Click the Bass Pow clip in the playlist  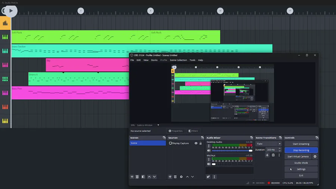point(70,93)
